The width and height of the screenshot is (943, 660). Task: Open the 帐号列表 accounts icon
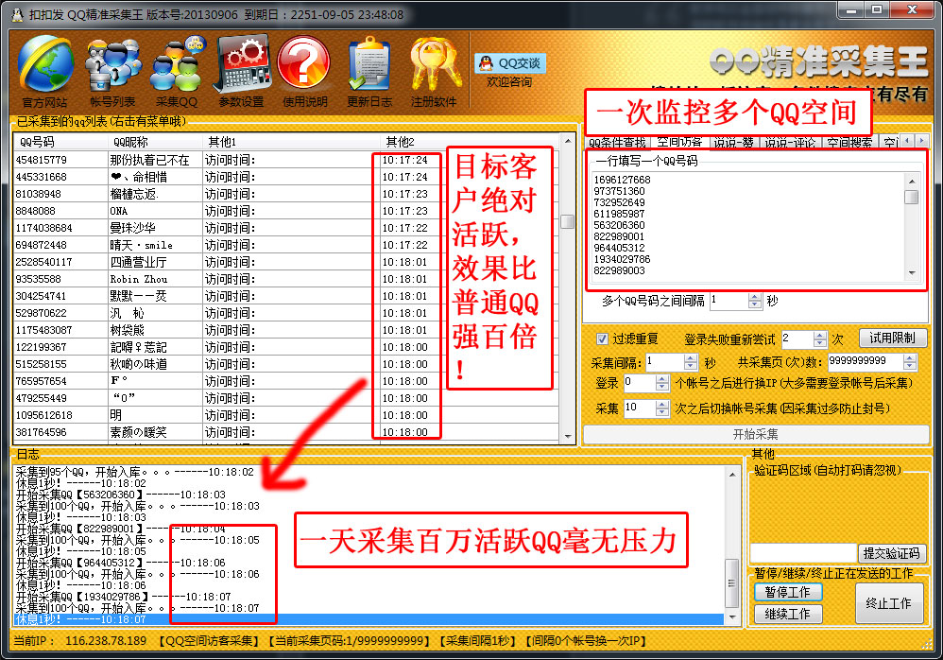click(112, 71)
